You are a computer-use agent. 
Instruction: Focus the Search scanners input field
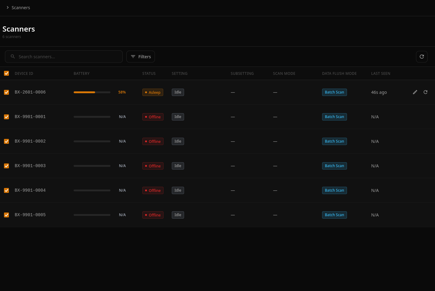pyautogui.click(x=64, y=57)
